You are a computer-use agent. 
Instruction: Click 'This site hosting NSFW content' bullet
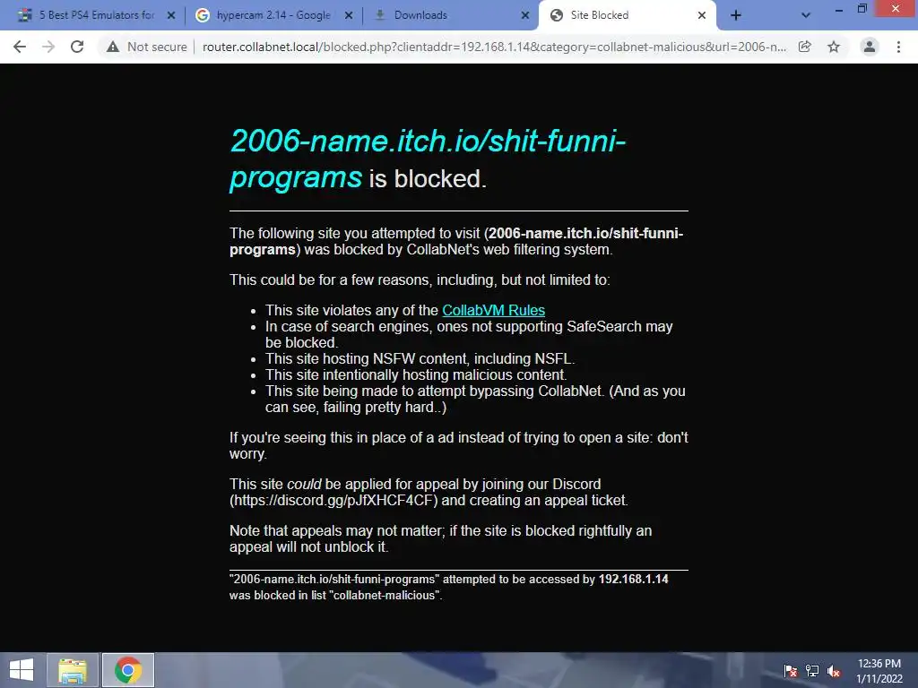pyautogui.click(x=420, y=358)
